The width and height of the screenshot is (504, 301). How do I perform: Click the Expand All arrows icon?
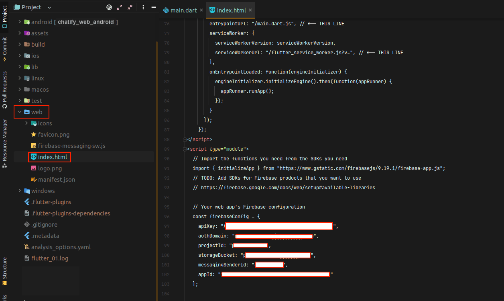pos(119,7)
